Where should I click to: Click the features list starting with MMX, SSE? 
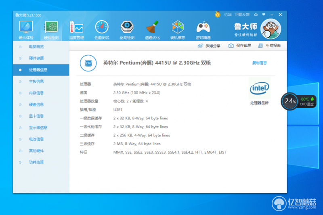tap(170, 152)
